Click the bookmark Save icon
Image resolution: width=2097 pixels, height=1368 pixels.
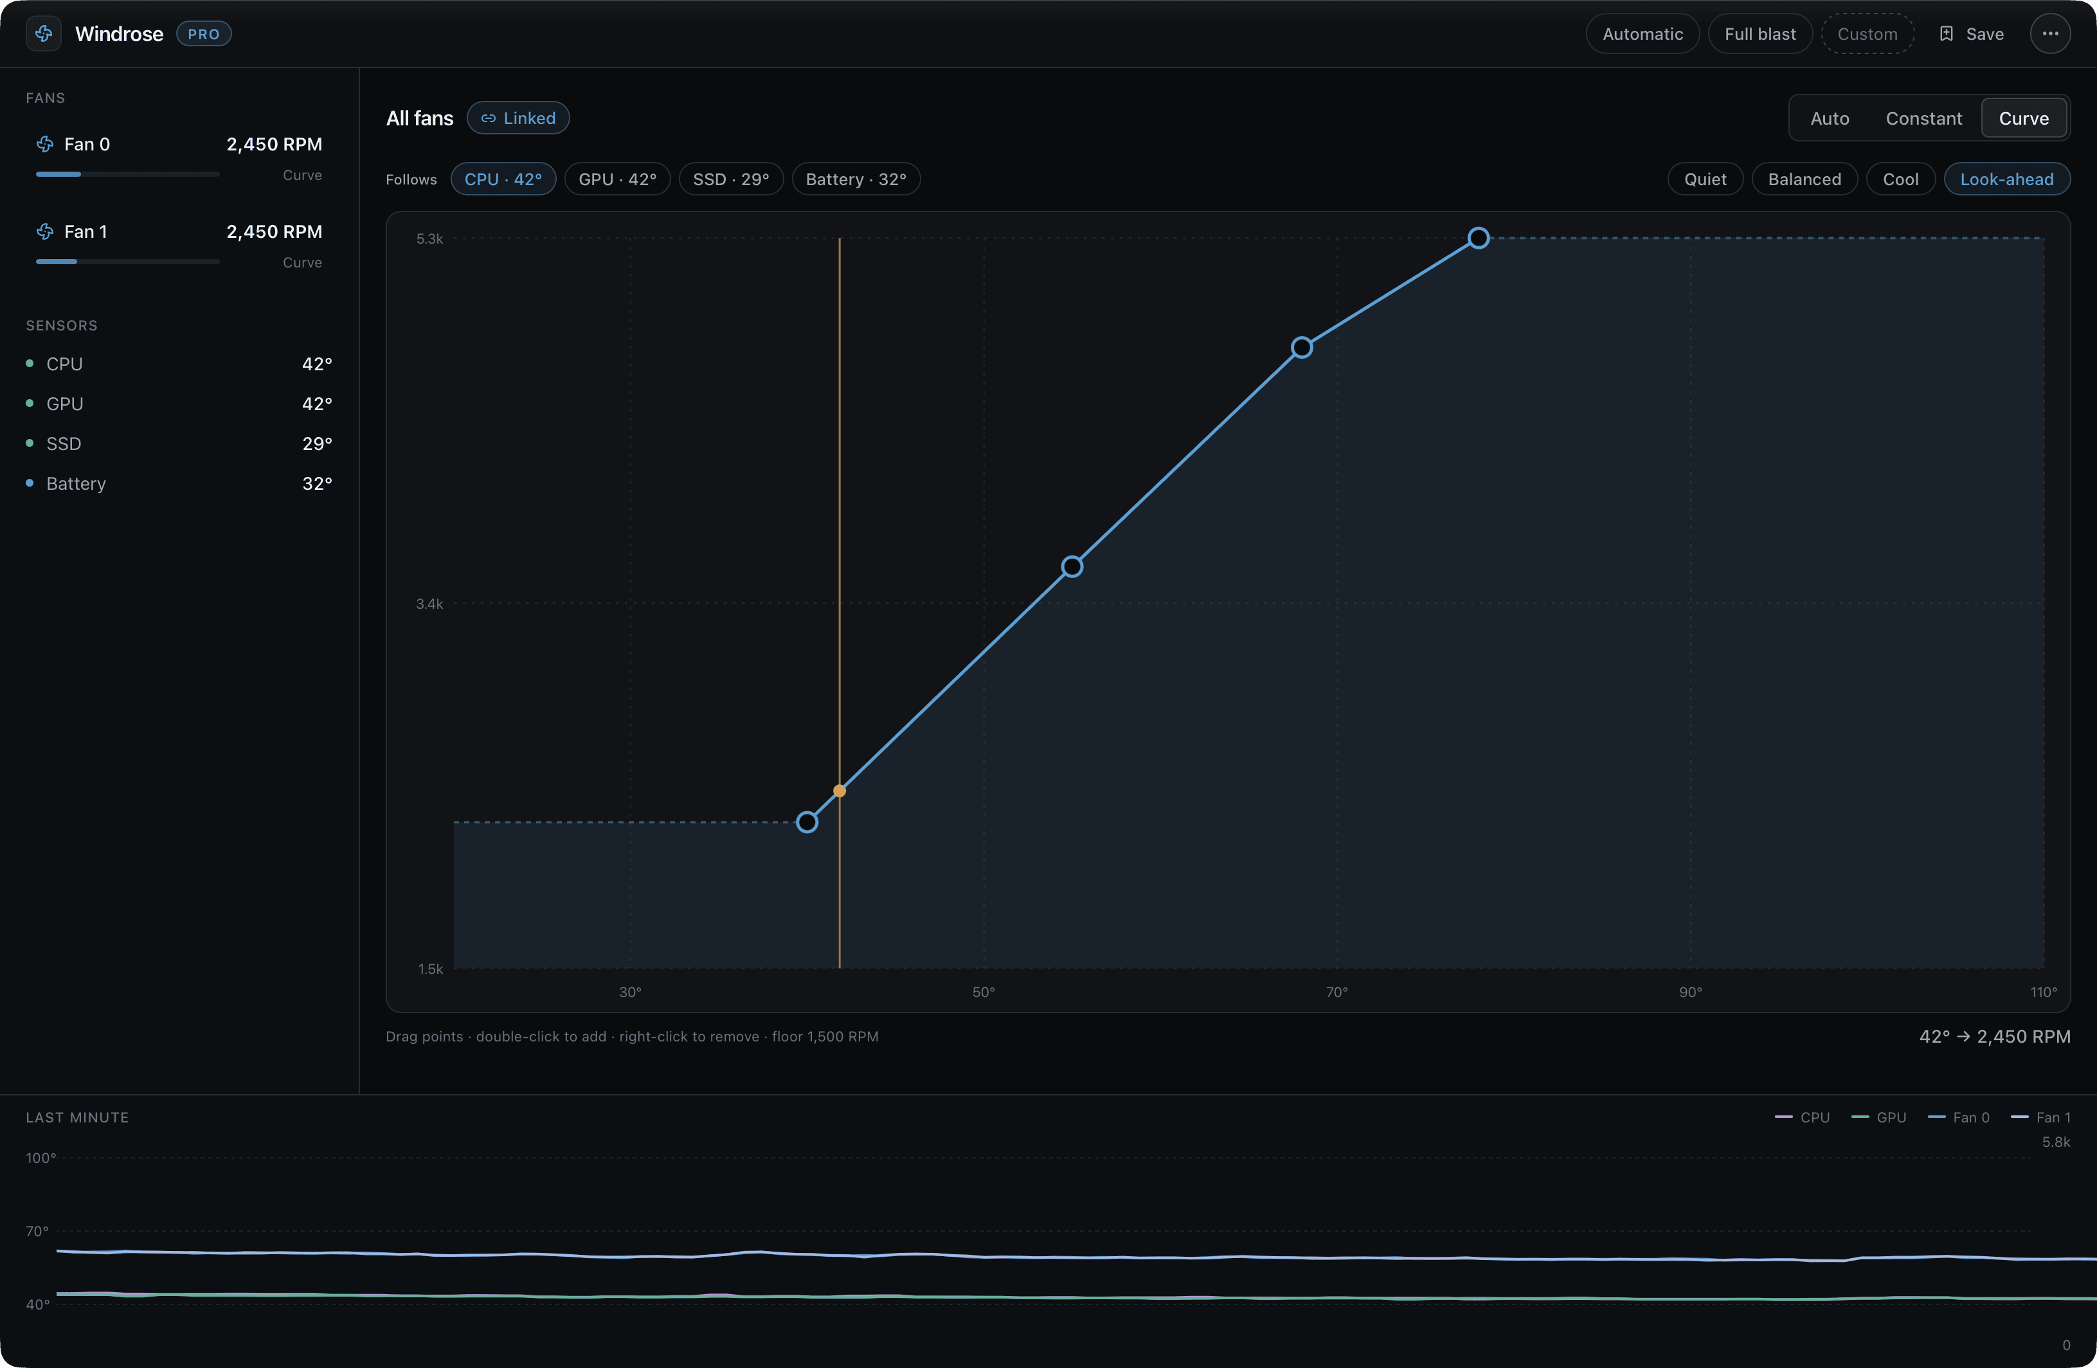(x=1947, y=33)
